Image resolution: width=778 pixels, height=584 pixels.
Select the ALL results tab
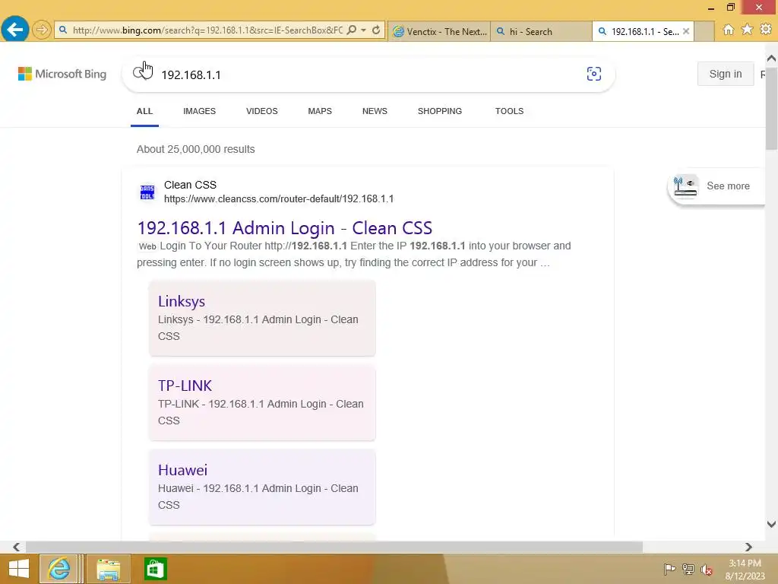(144, 111)
